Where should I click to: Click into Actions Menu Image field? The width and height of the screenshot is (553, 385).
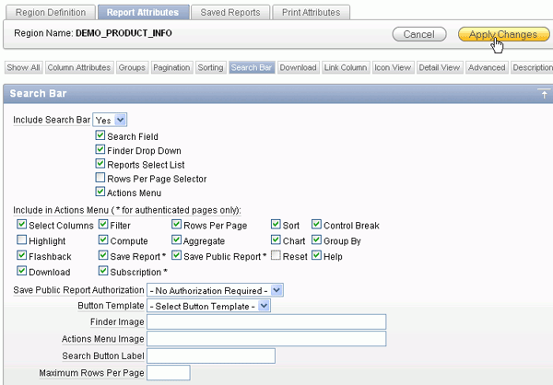coord(266,339)
